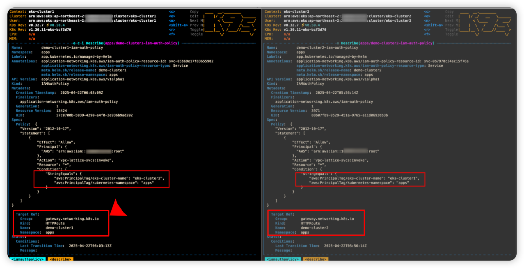Click API Version value in right pane
Image resolution: width=524 pixels, height=268 pixels.
[338, 79]
